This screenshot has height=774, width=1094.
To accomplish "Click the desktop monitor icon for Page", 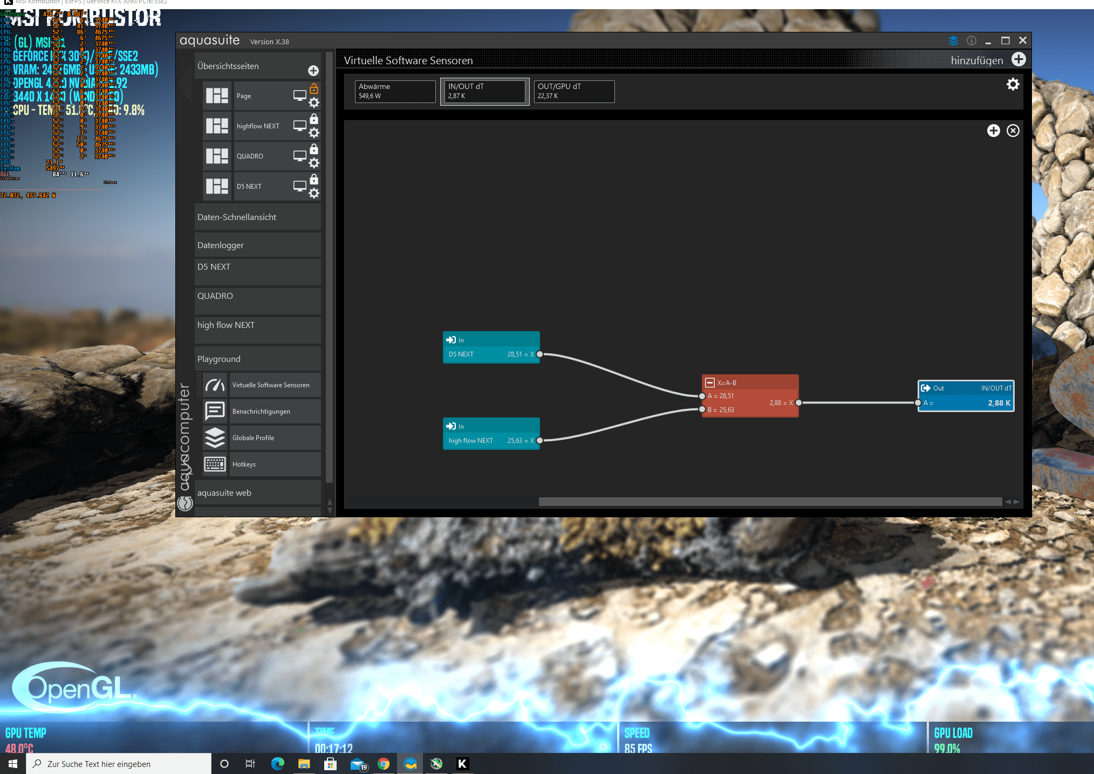I will pos(300,96).
